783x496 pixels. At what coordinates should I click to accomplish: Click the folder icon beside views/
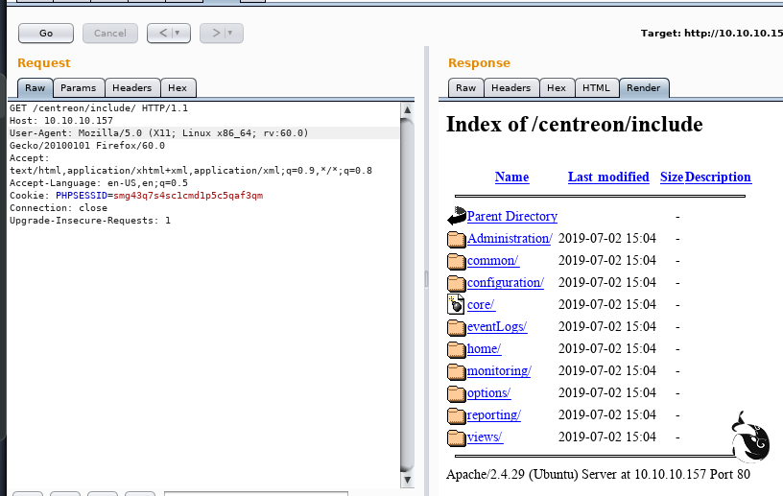tap(456, 437)
